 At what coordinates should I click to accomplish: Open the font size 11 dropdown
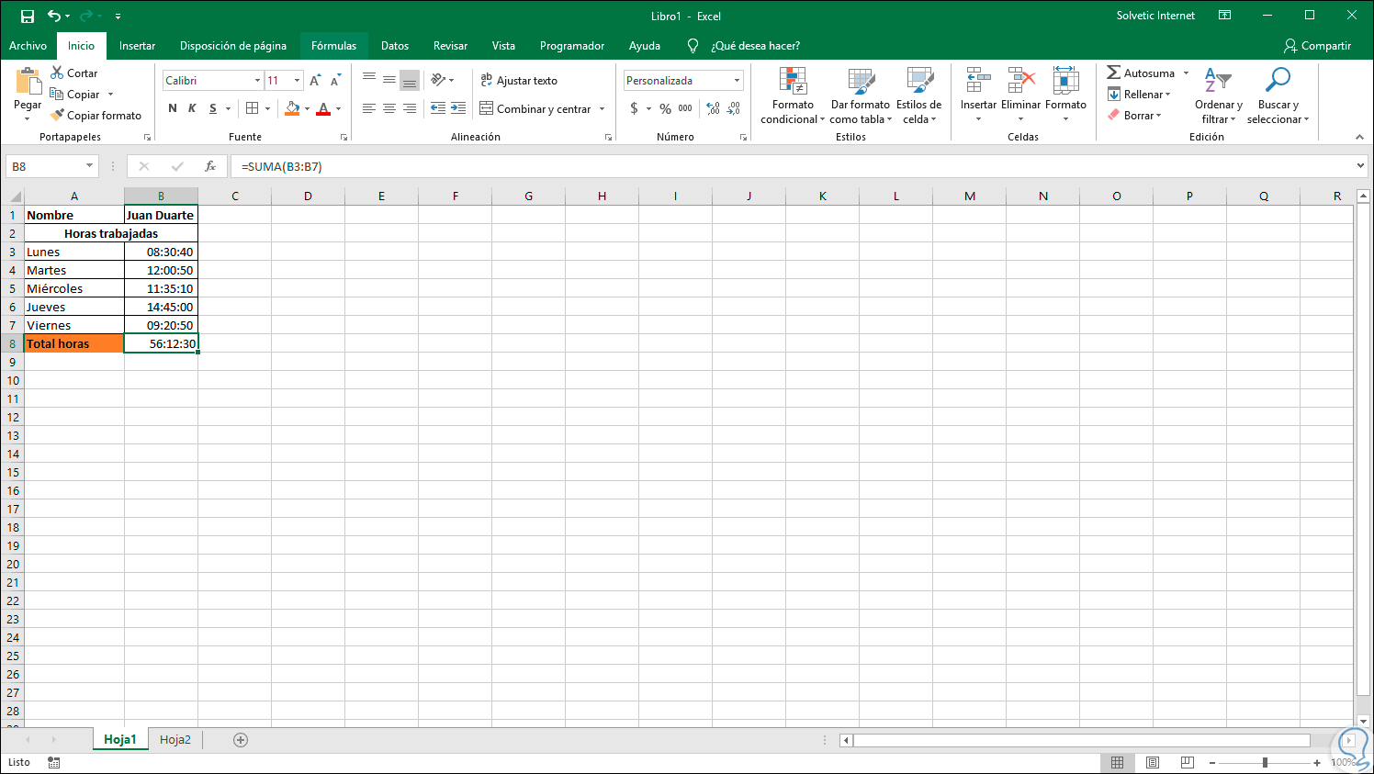[297, 81]
